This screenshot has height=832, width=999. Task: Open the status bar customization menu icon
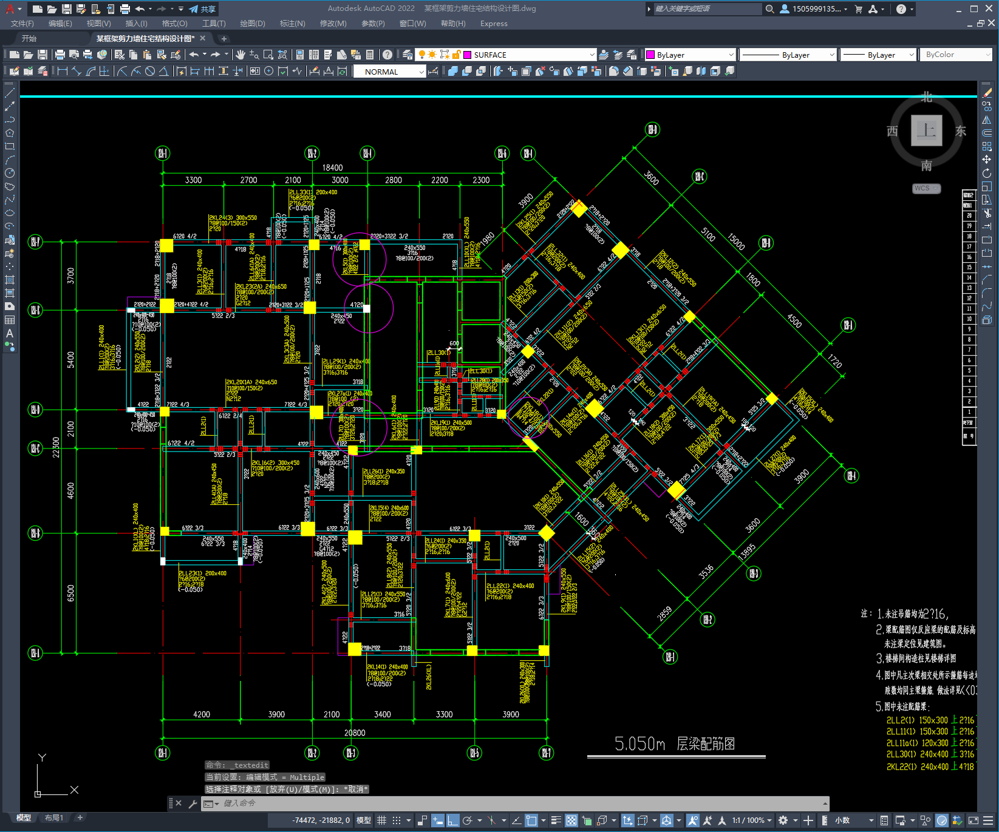(987, 820)
